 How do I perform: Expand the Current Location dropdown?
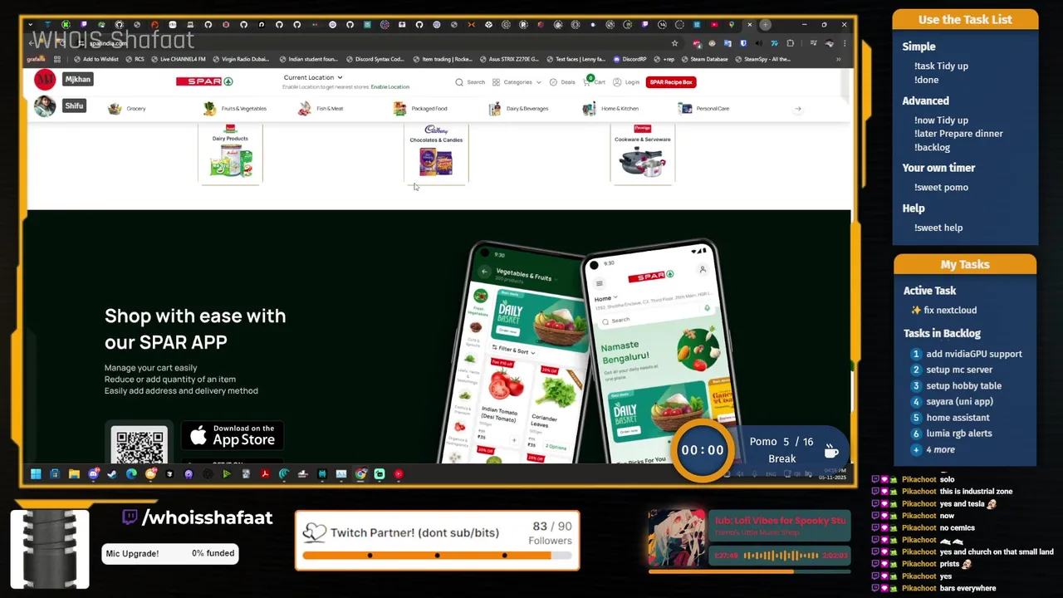pos(313,77)
